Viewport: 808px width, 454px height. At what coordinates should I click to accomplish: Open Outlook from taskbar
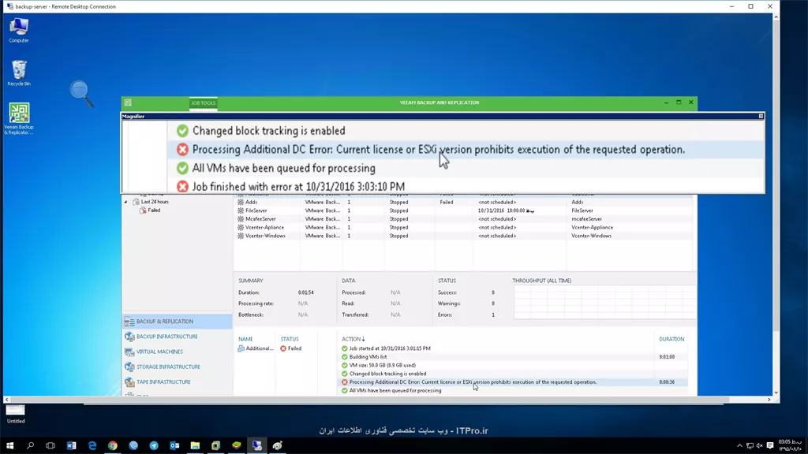click(x=174, y=445)
